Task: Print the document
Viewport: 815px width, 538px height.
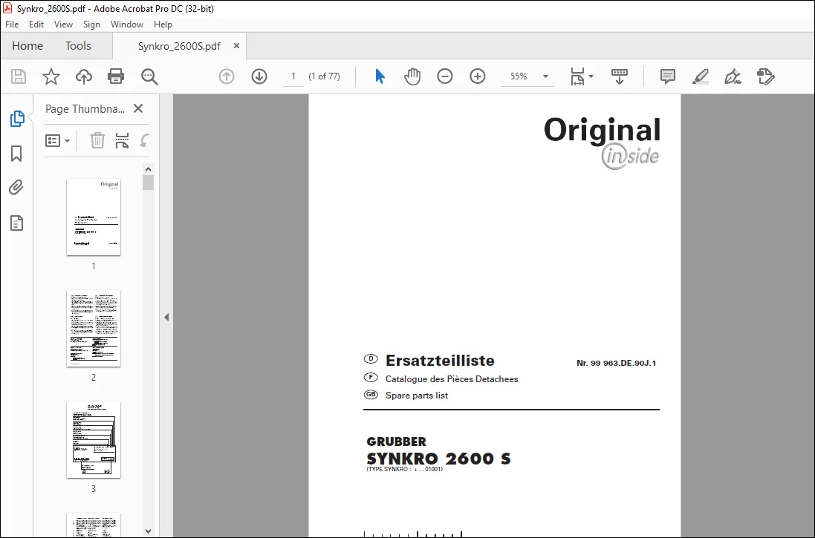Action: click(116, 76)
